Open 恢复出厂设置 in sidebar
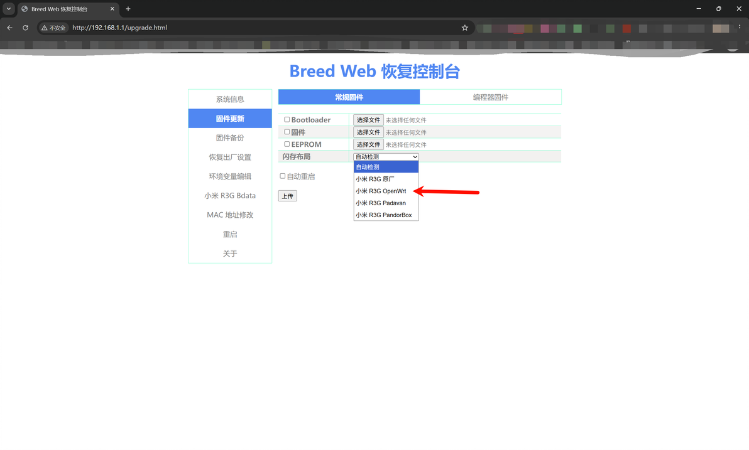This screenshot has height=450, width=749. coord(230,157)
